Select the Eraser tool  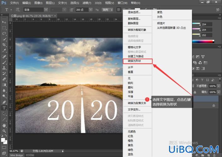coord(4,79)
